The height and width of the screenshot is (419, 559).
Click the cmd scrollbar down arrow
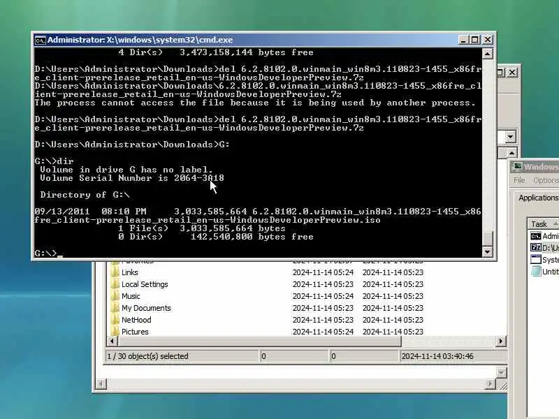[x=487, y=252]
